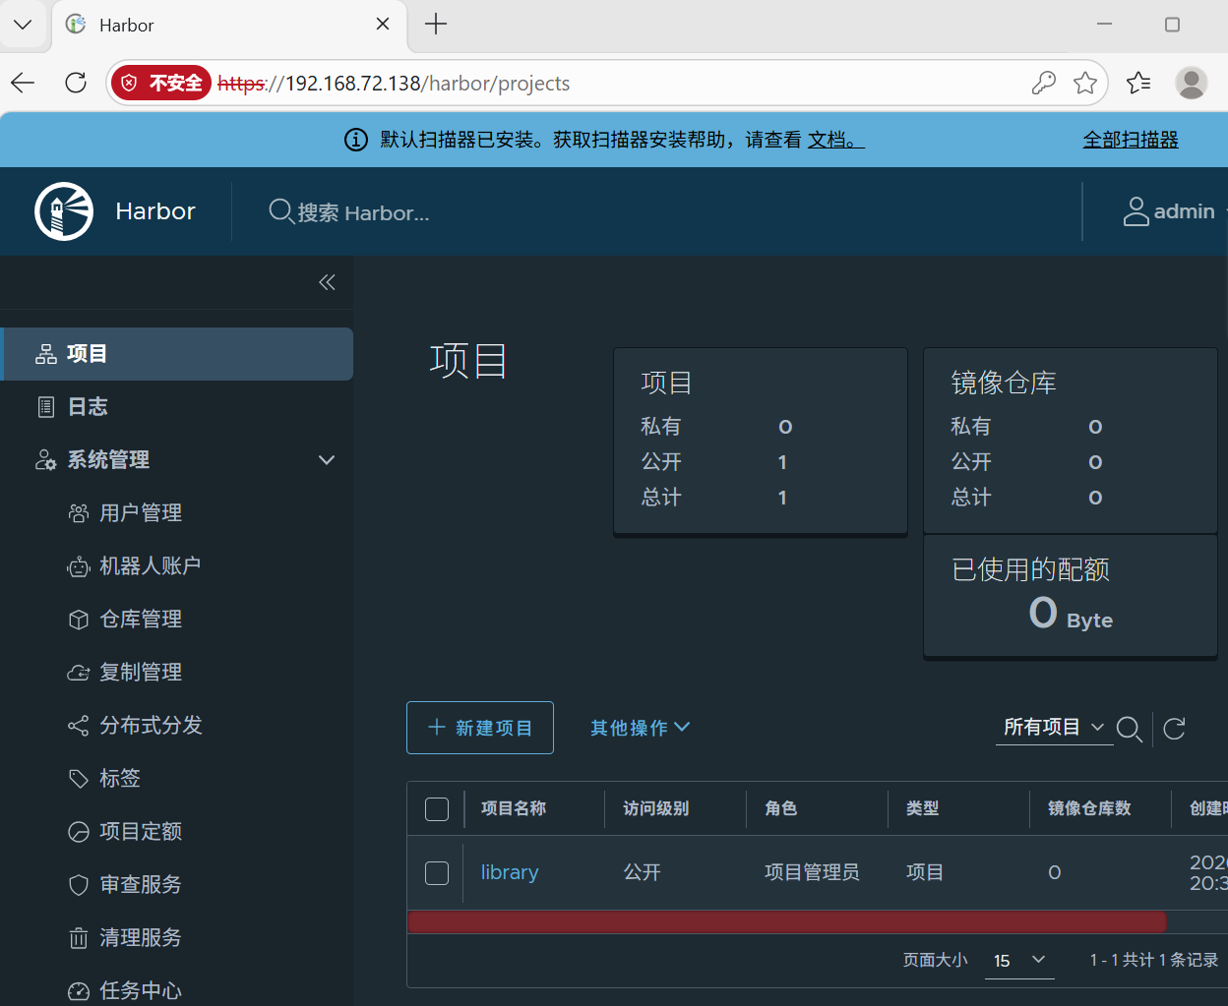Click the search magnifier in the Harbor header
This screenshot has width=1228, height=1006.
pyautogui.click(x=281, y=211)
